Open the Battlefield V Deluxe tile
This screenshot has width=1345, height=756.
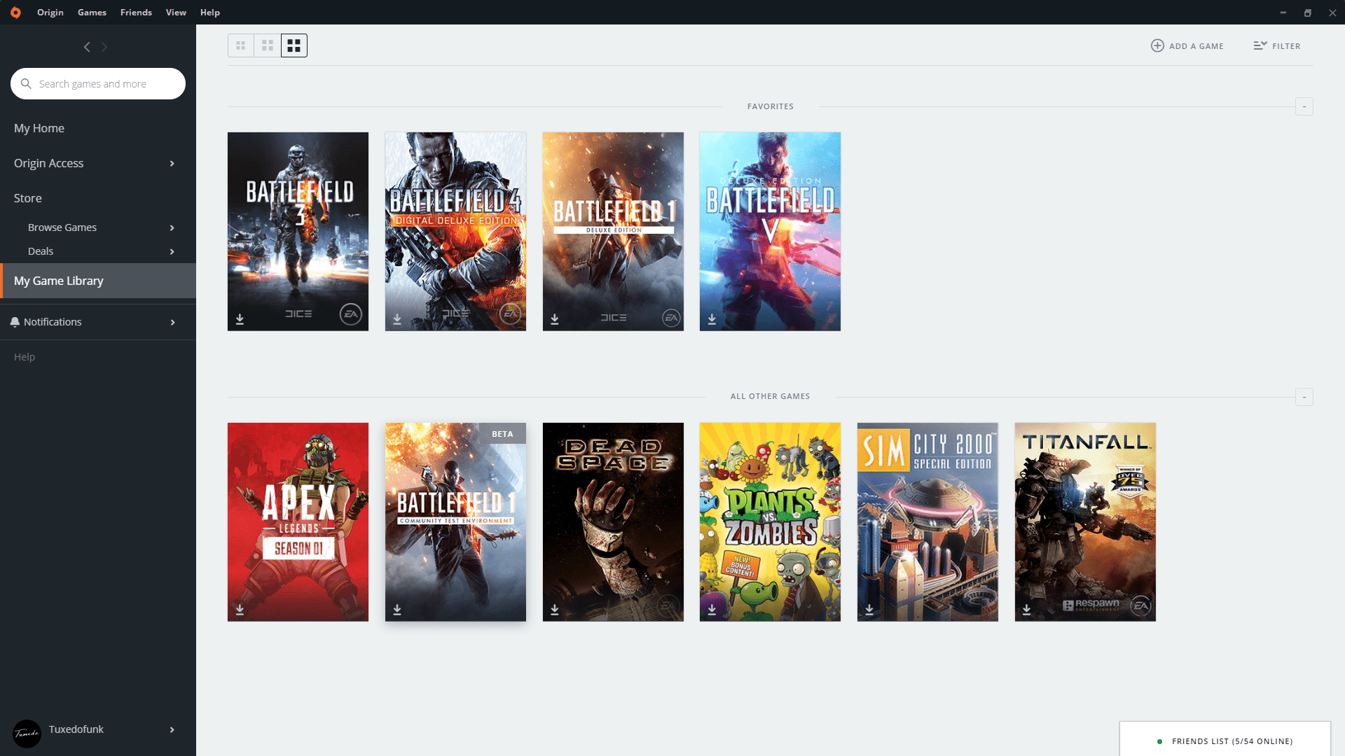coord(770,232)
